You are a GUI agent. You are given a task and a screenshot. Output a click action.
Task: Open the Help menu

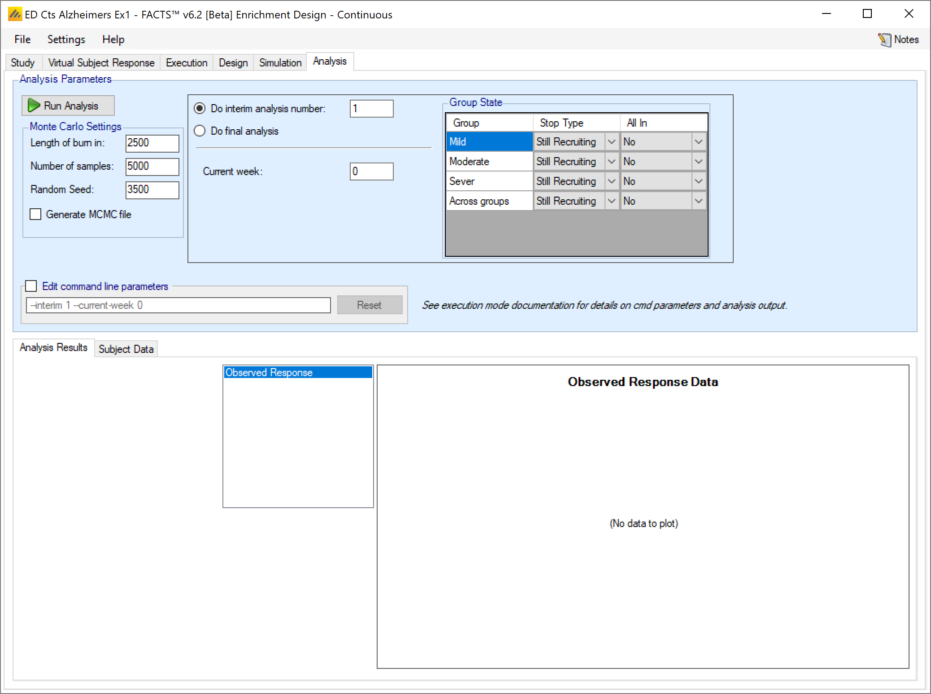113,40
